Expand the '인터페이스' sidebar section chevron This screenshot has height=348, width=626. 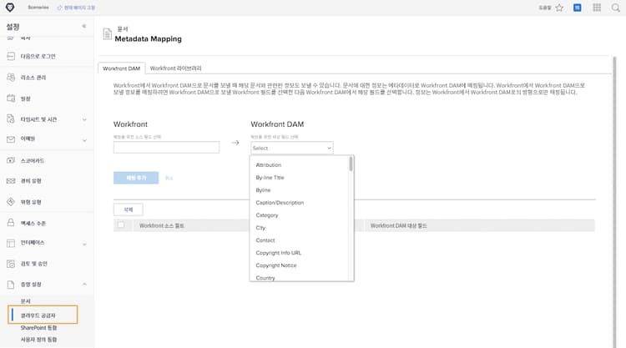pyautogui.click(x=84, y=244)
